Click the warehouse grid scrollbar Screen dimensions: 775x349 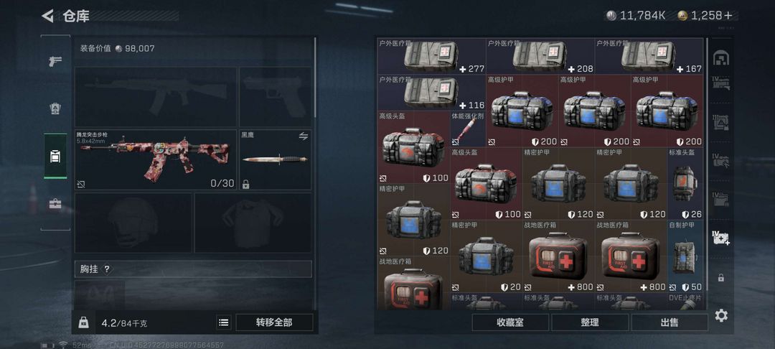click(x=707, y=164)
